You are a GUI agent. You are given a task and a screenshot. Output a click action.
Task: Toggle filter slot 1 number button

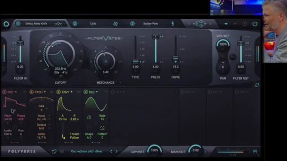pos(18,24)
